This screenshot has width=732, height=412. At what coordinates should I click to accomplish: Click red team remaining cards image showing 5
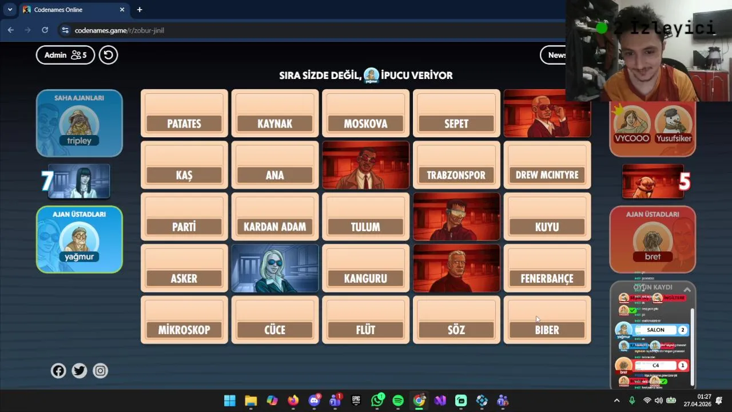(653, 181)
